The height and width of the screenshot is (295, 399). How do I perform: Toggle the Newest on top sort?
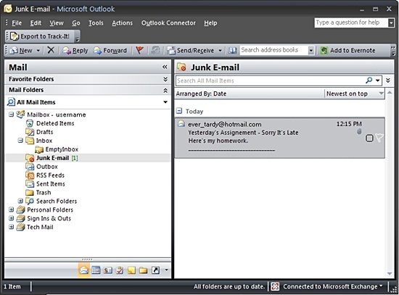click(355, 94)
